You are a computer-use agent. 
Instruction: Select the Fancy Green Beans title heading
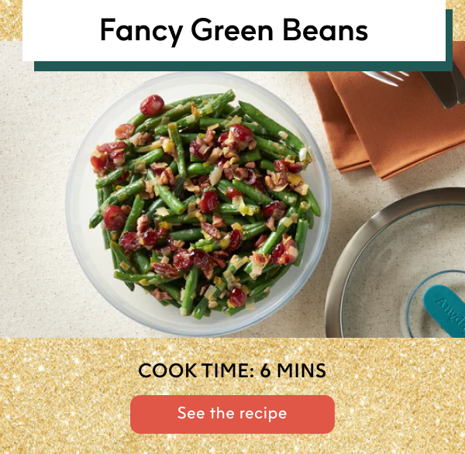coord(234,30)
